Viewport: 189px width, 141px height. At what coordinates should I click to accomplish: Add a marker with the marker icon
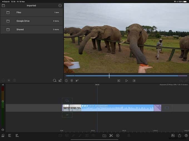tap(72, 81)
